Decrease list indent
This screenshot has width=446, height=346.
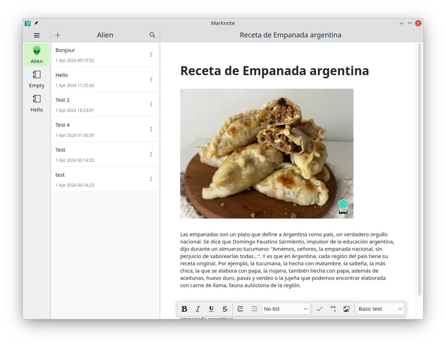254,309
